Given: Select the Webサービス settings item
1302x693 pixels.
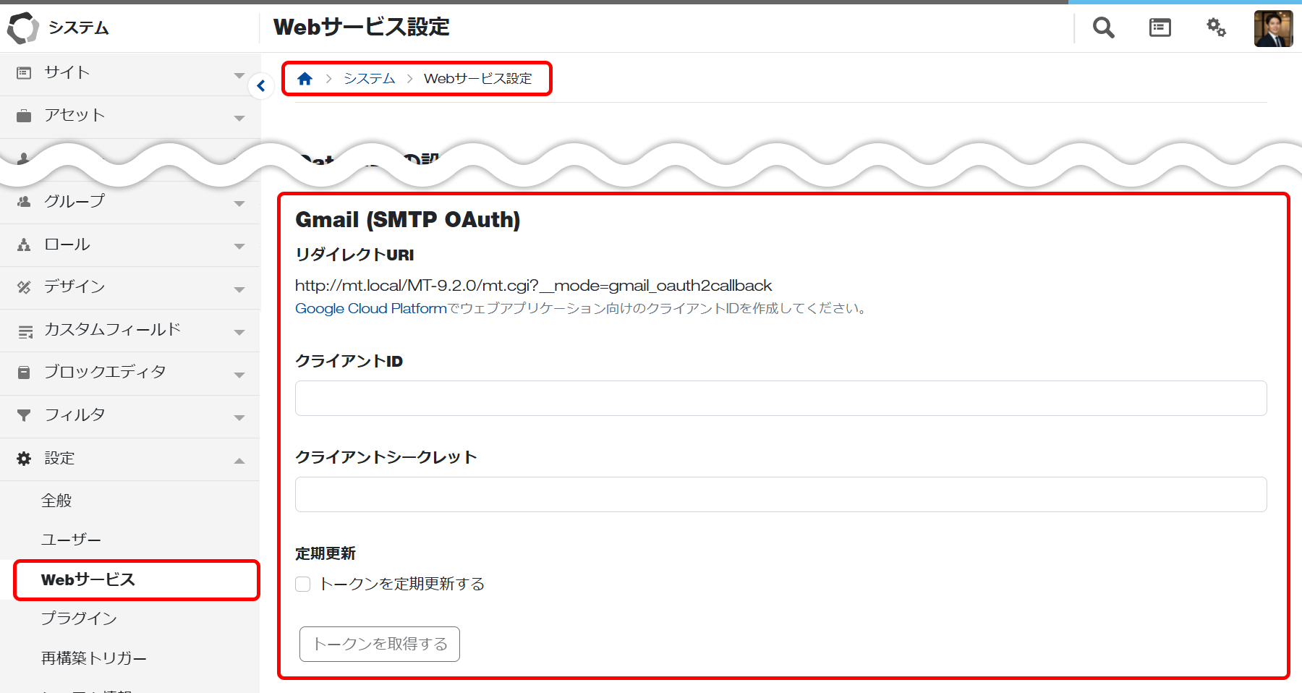Looking at the screenshot, I should (x=136, y=579).
